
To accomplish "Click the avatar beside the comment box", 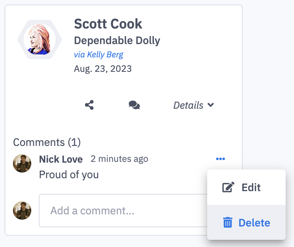I will point(22,211).
